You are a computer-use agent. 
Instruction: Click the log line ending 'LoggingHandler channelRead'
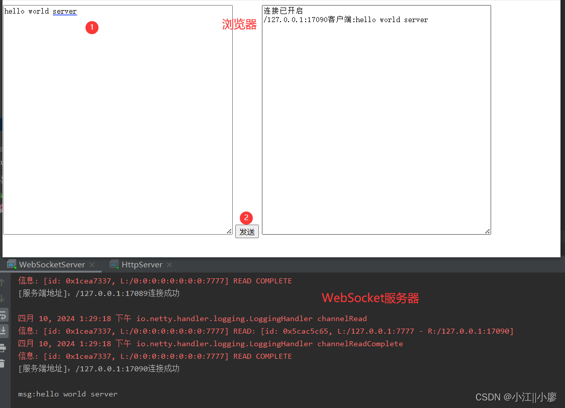tap(193, 319)
